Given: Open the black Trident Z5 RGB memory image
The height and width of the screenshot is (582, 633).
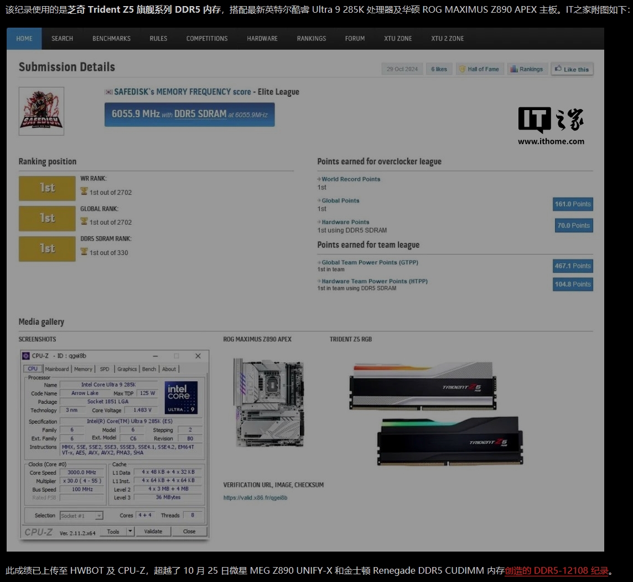Looking at the screenshot, I should 450,441.
